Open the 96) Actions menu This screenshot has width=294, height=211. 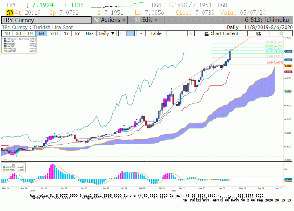click(109, 20)
